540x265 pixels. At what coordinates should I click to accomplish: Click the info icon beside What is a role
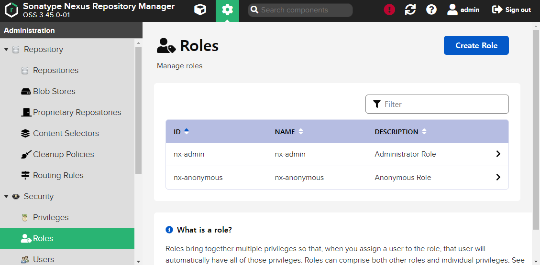click(x=169, y=230)
